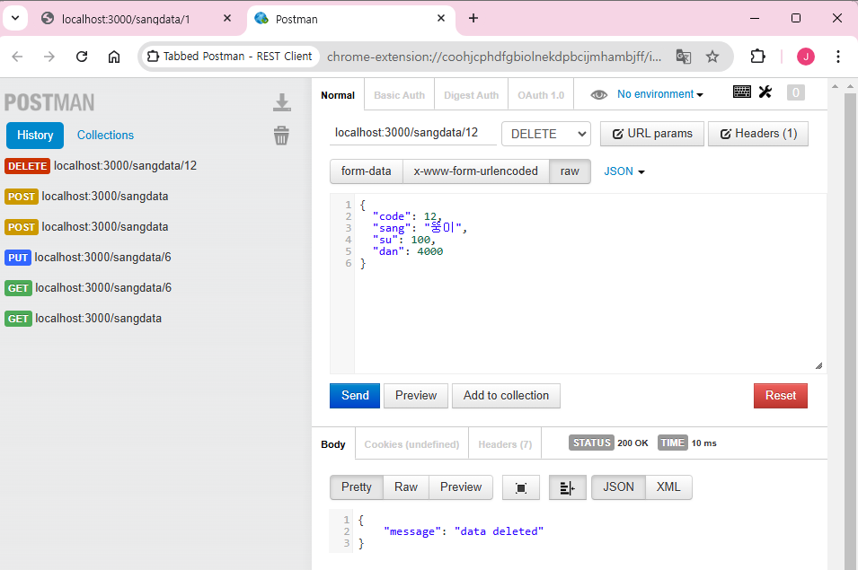Viewport: 858px width, 570px height.
Task: Copy response with the fullscreen square icon
Action: 521,487
